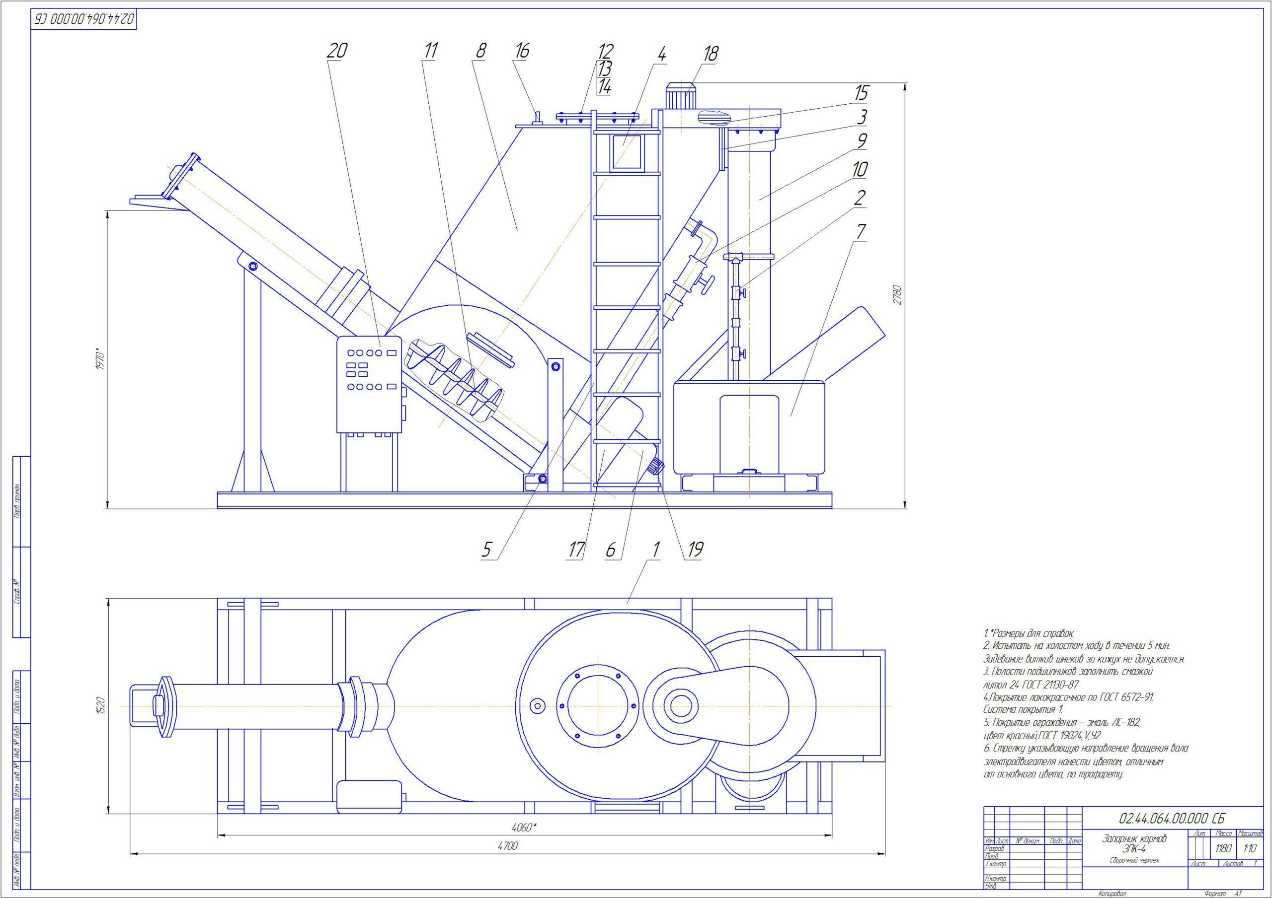
Task: Click technical note '1.*Размеры для справок'
Action: pyautogui.click(x=1028, y=633)
